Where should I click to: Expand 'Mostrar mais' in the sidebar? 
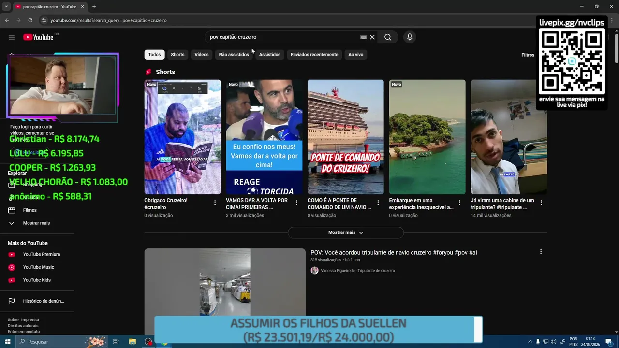36,223
